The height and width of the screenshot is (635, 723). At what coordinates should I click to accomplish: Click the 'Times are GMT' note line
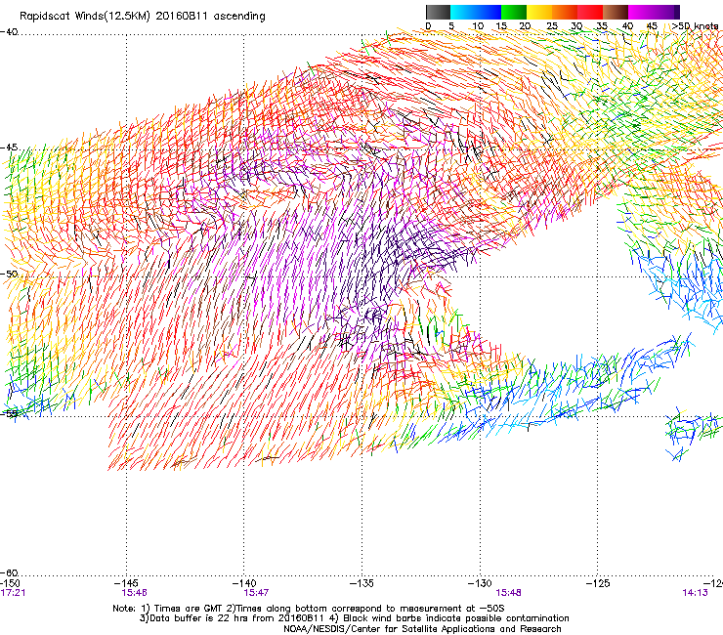click(x=309, y=609)
